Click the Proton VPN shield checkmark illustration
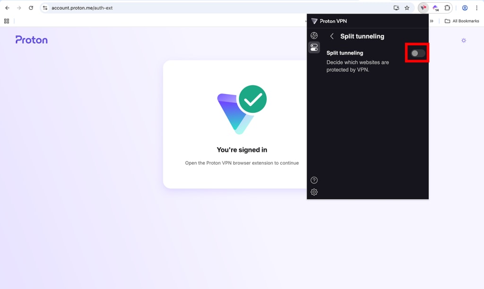This screenshot has width=484, height=289. click(x=242, y=110)
